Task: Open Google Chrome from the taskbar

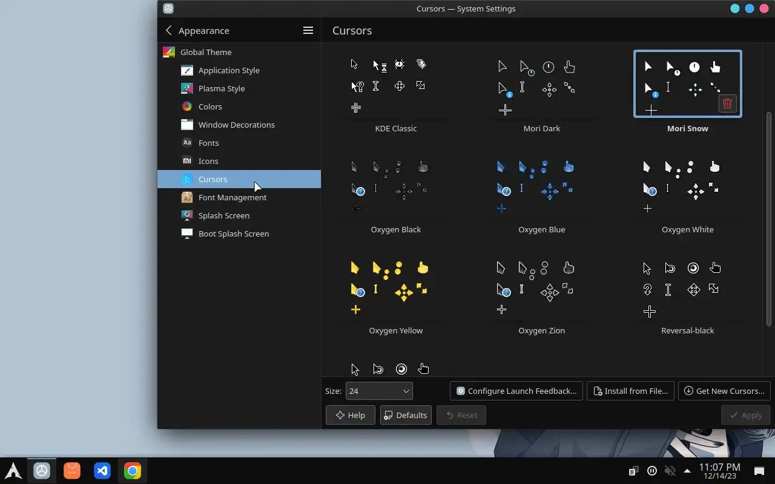Action: pyautogui.click(x=133, y=471)
